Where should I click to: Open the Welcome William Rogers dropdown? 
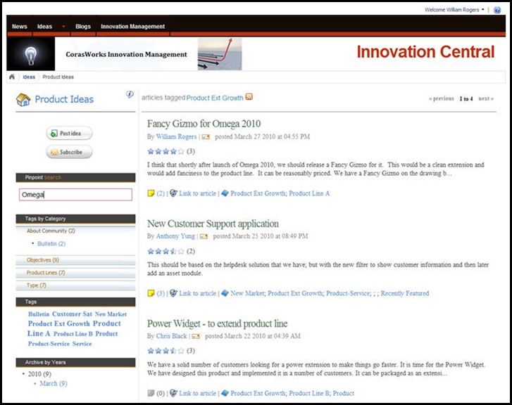[455, 11]
